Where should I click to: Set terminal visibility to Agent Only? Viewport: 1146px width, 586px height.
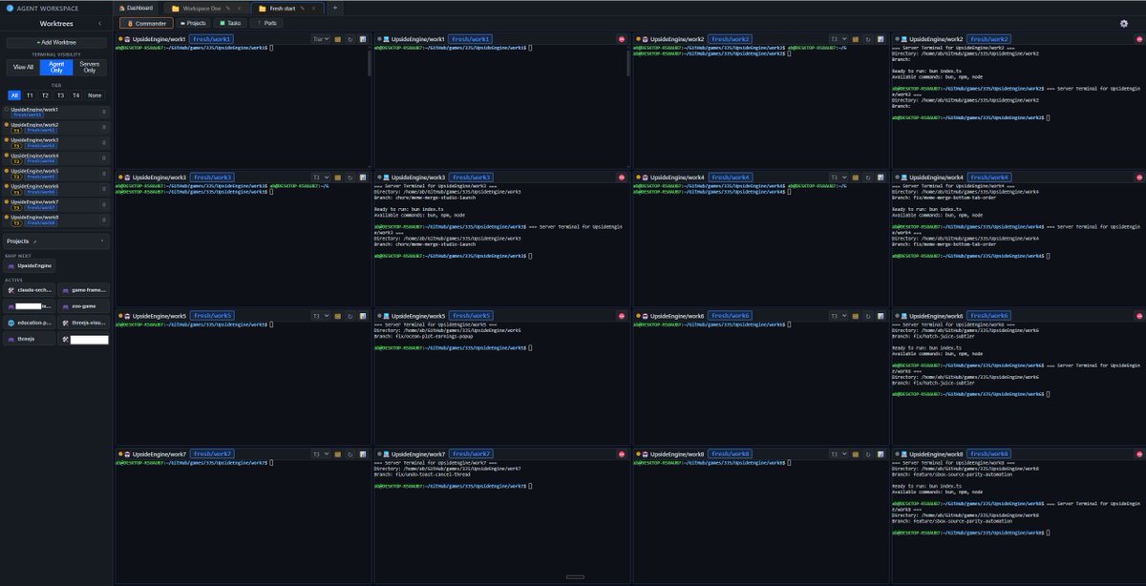pyautogui.click(x=56, y=67)
